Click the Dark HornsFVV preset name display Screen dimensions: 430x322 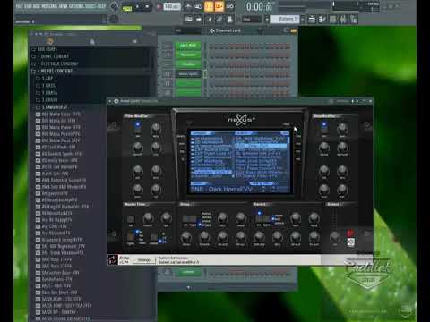point(221,190)
